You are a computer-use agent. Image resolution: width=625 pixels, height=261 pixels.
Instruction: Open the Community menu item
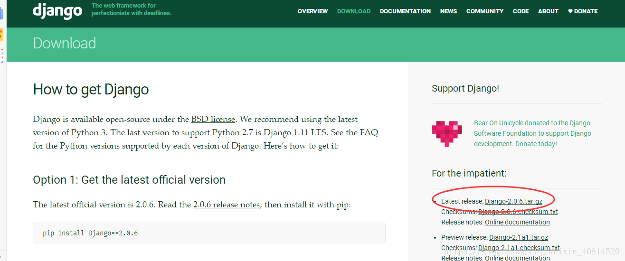tap(484, 11)
